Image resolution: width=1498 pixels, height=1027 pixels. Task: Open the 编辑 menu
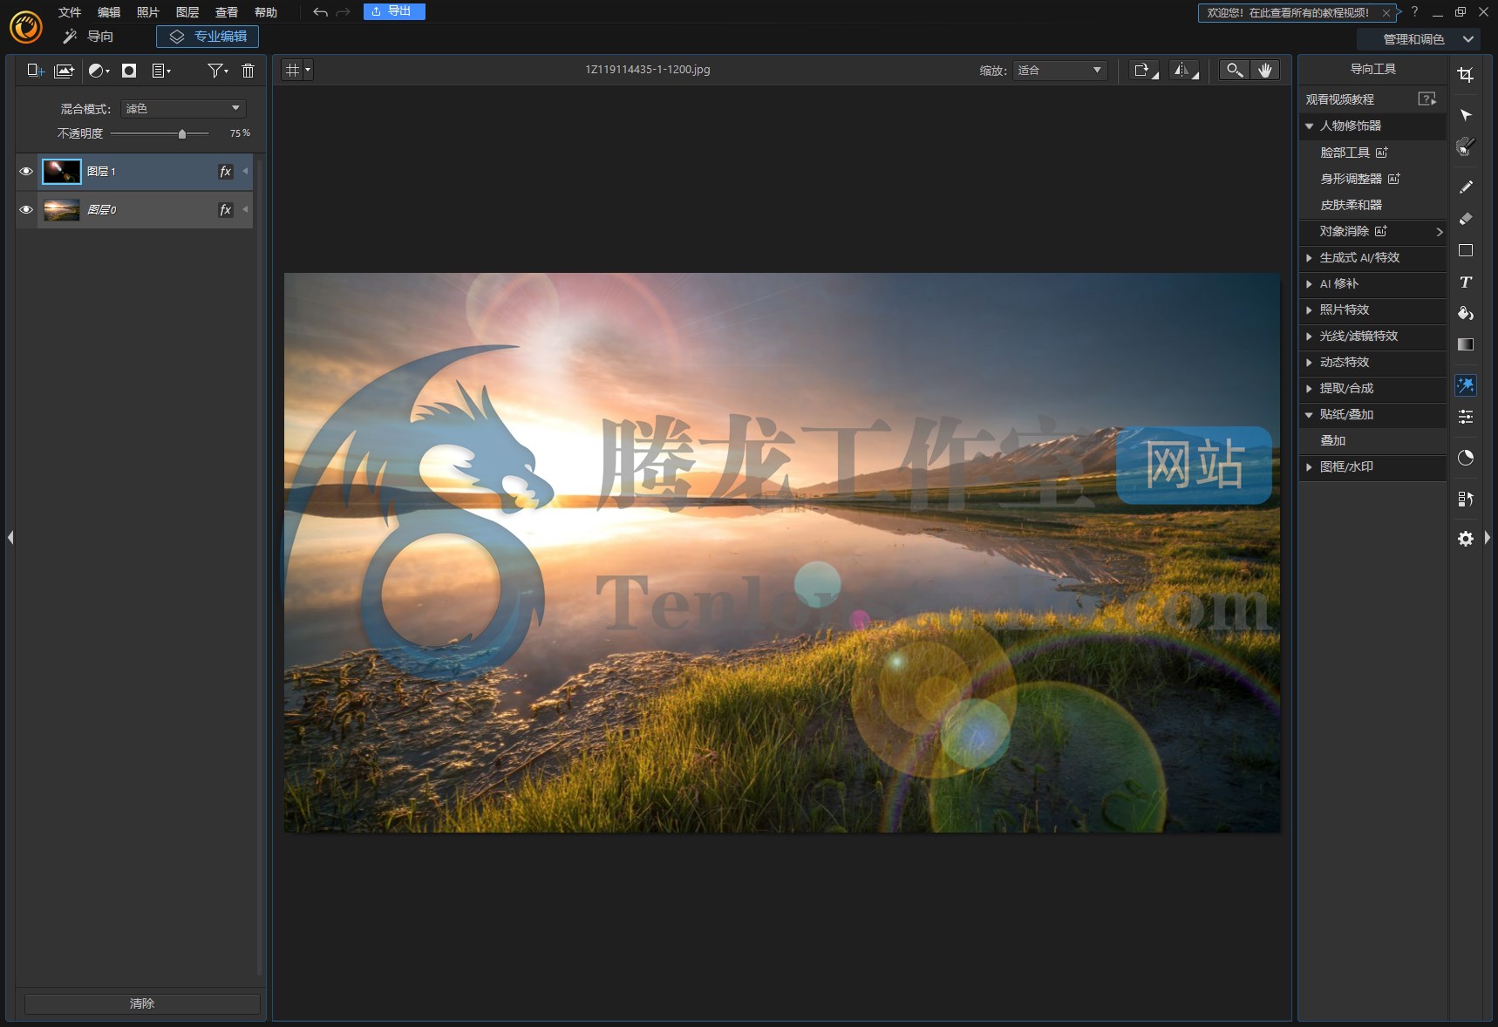coord(109,12)
